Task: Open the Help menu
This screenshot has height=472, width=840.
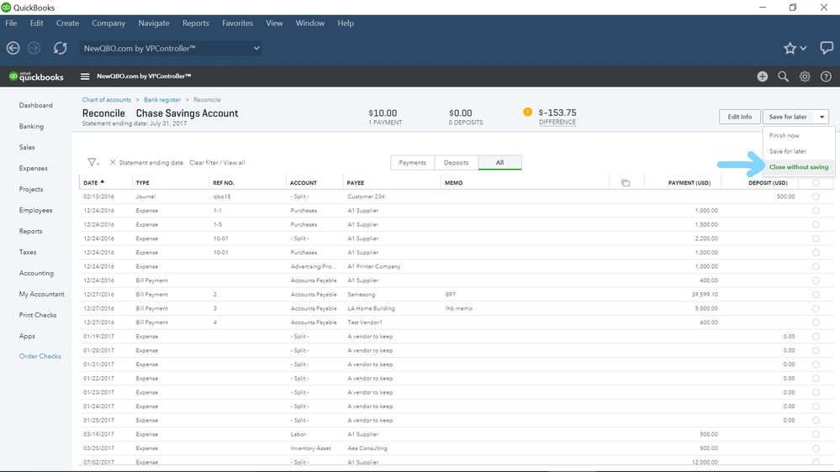Action: click(346, 23)
